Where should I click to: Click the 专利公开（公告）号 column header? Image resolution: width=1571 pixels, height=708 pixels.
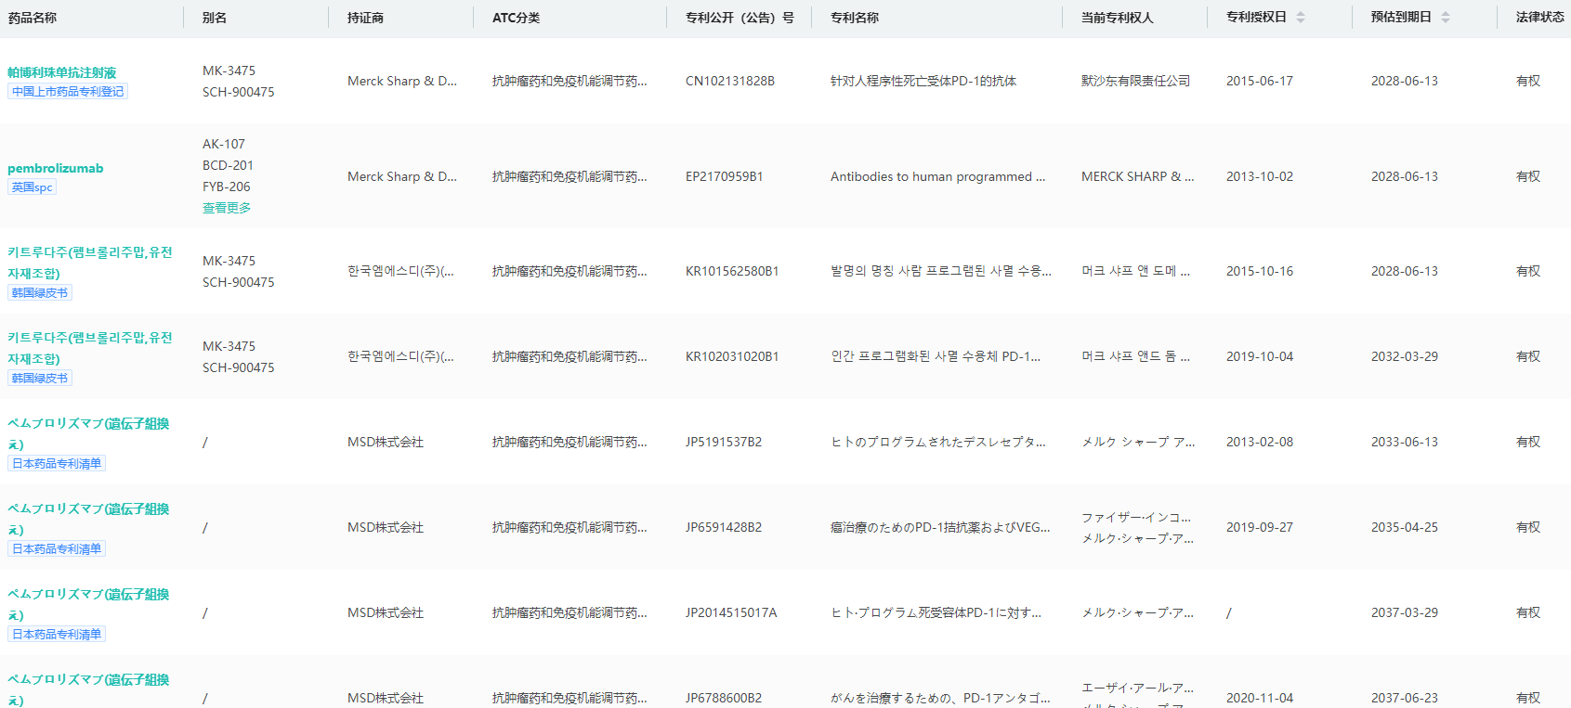tap(740, 18)
